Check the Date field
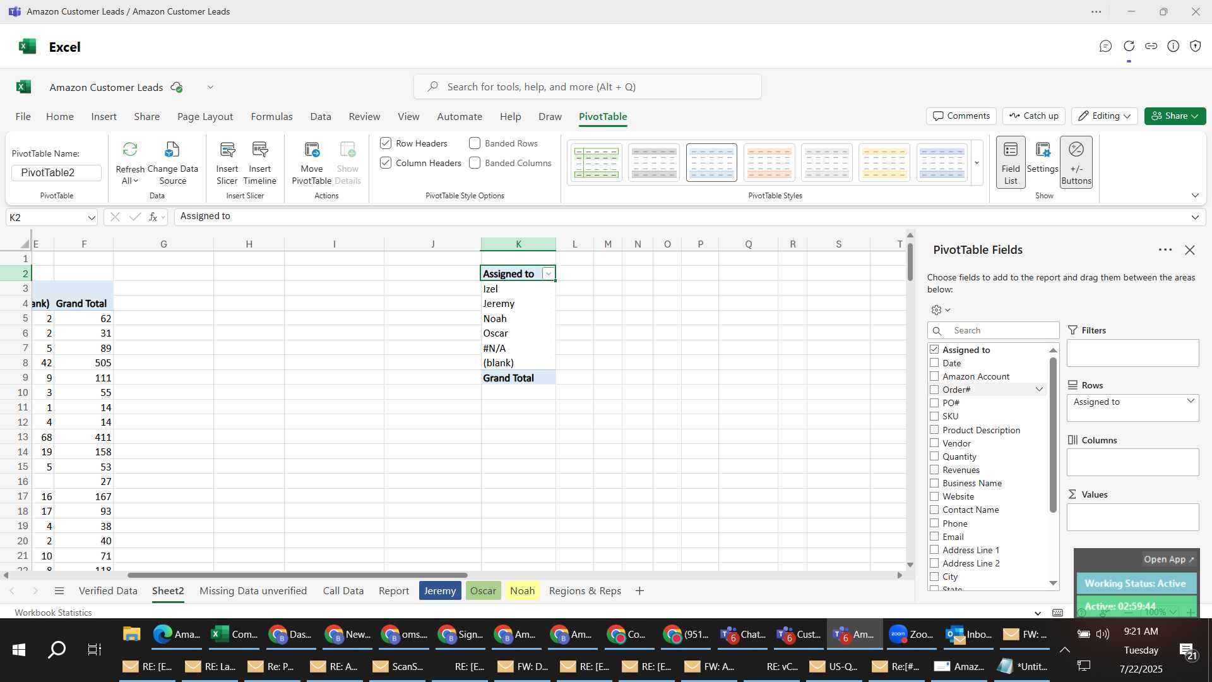 (934, 363)
